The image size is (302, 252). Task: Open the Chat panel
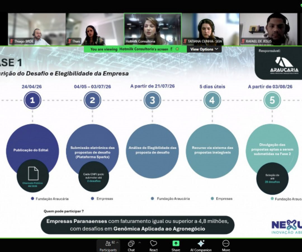[131, 246]
